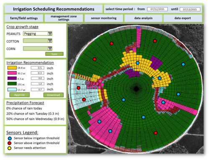Select the pink 30.2 ac zone swatch
Viewport: 209px width, 160px height.
pyautogui.click(x=12, y=73)
